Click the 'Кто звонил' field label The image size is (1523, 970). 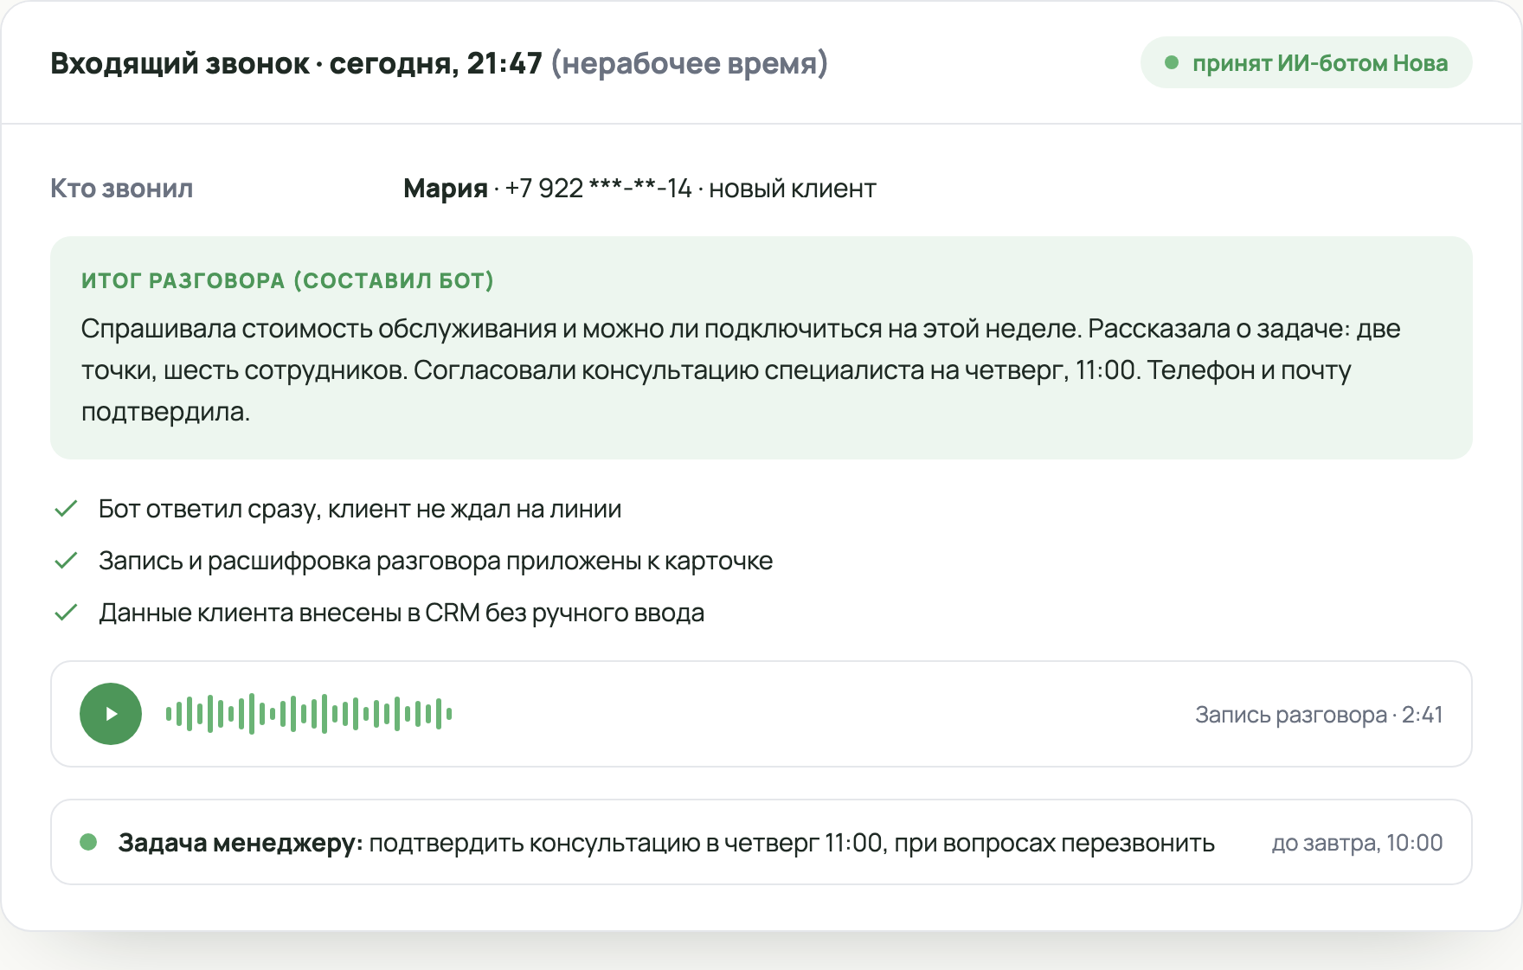click(x=122, y=188)
